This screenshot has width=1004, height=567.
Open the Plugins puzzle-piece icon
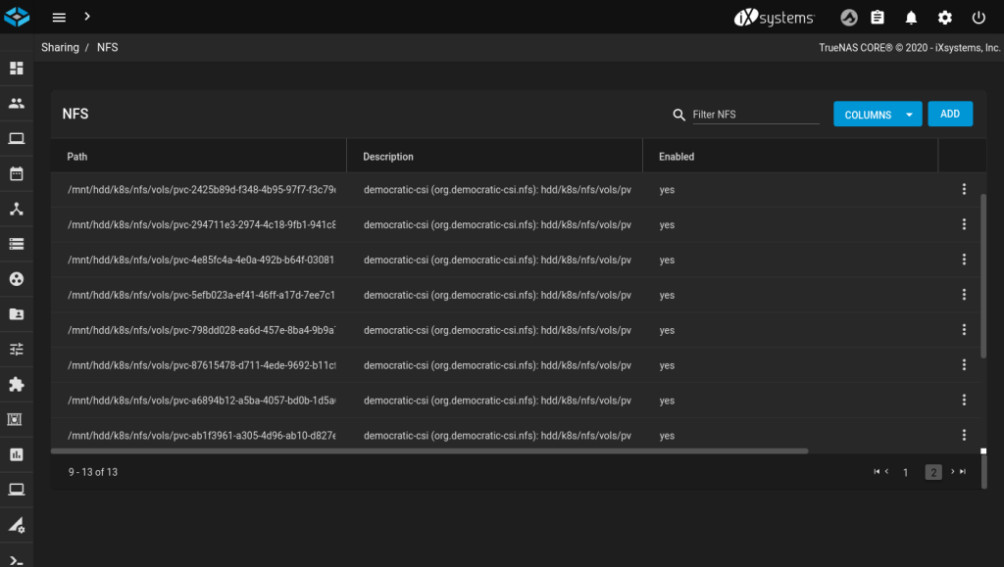point(17,384)
